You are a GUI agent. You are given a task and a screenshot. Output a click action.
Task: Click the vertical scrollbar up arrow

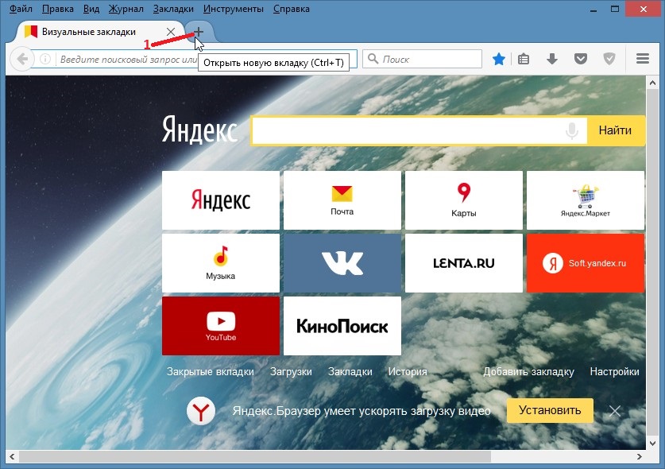click(x=652, y=83)
